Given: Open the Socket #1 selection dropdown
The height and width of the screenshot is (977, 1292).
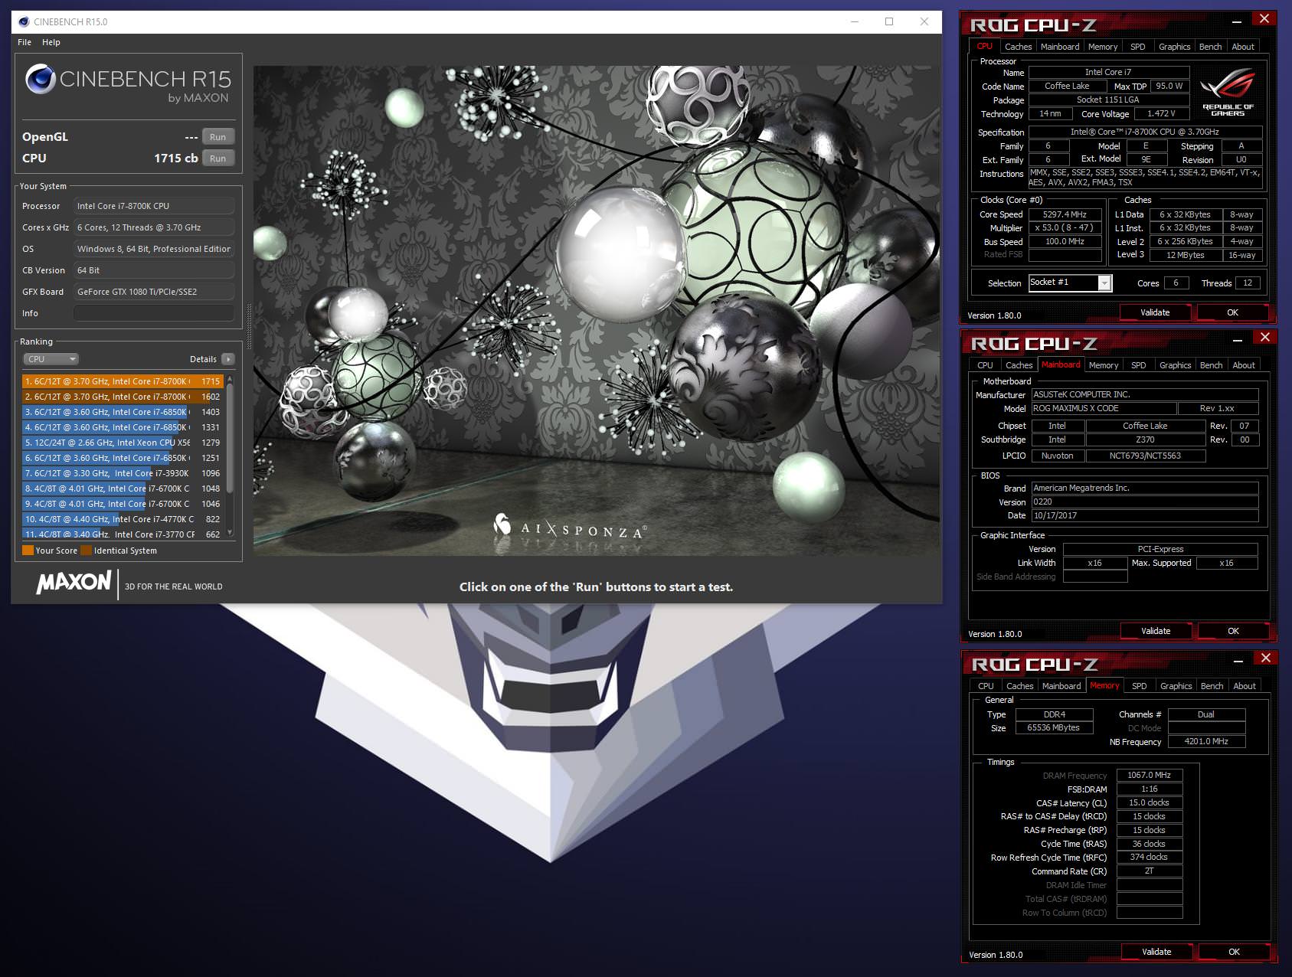Looking at the screenshot, I should (1104, 283).
